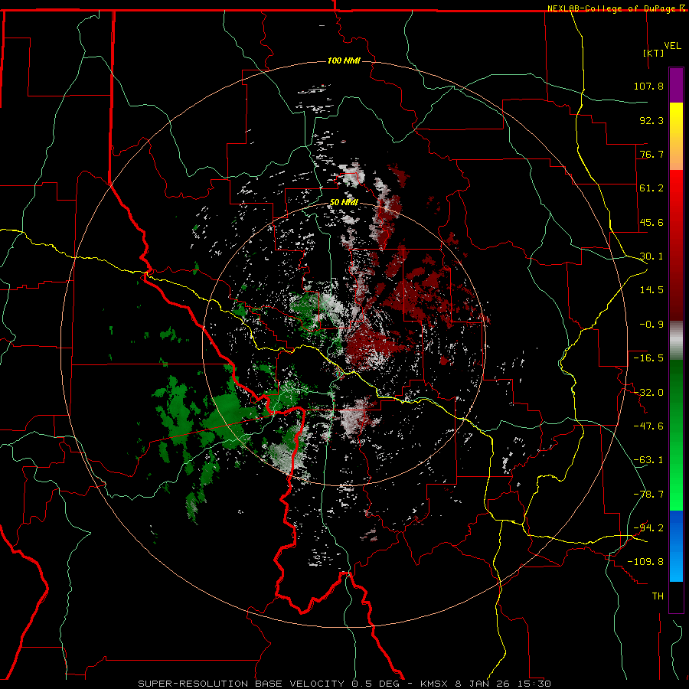This screenshot has width=689, height=689.
Task: Select the 107.8 velocity scale value
Action: coord(648,86)
